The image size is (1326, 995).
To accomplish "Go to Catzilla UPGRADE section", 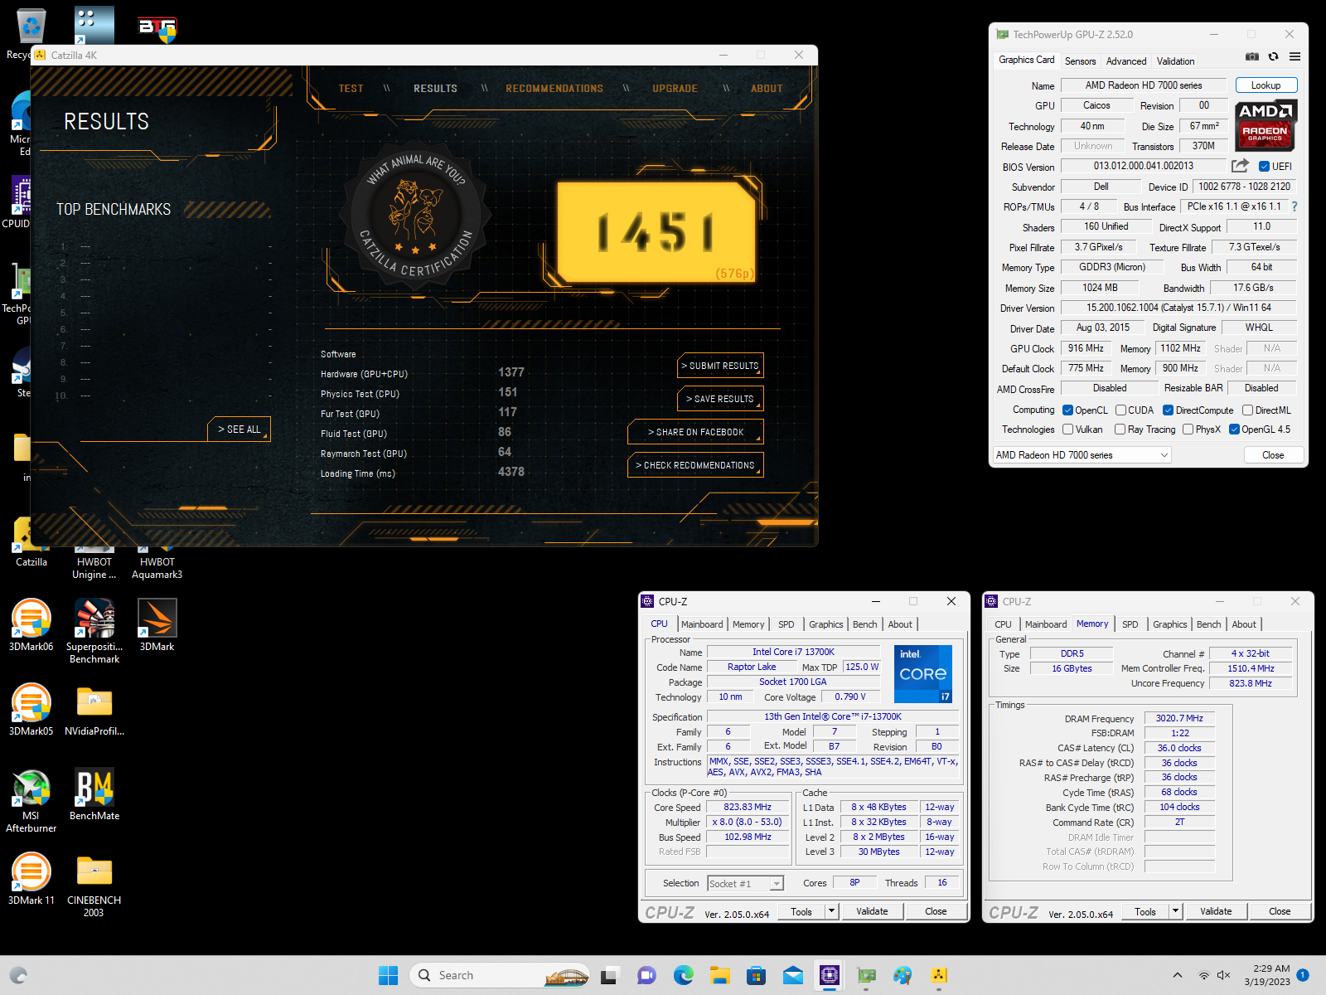I will pyautogui.click(x=675, y=89).
